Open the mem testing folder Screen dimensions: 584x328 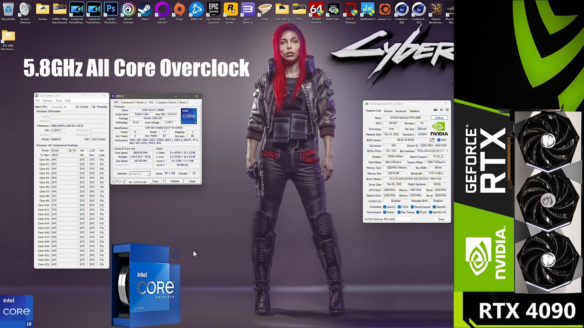click(282, 12)
